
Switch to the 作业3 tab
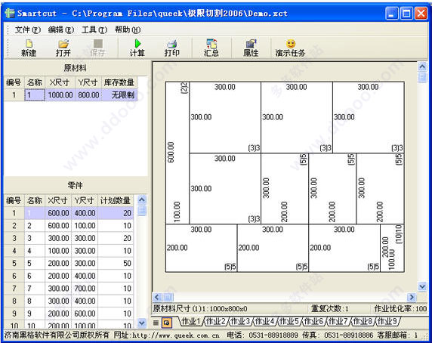coord(239,321)
